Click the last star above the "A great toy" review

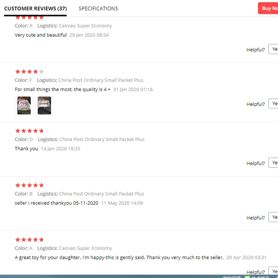[x=41, y=240]
